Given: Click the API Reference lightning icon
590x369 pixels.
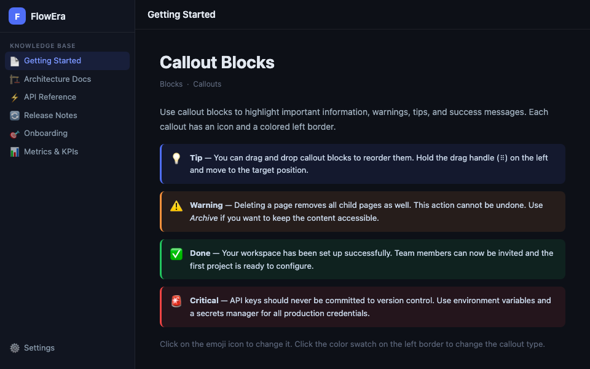Looking at the screenshot, I should pyautogui.click(x=15, y=97).
